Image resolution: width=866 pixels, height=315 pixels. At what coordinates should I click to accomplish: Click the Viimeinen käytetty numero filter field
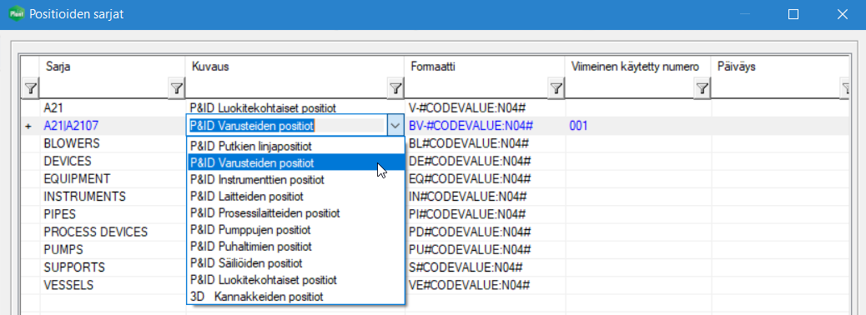coord(630,87)
